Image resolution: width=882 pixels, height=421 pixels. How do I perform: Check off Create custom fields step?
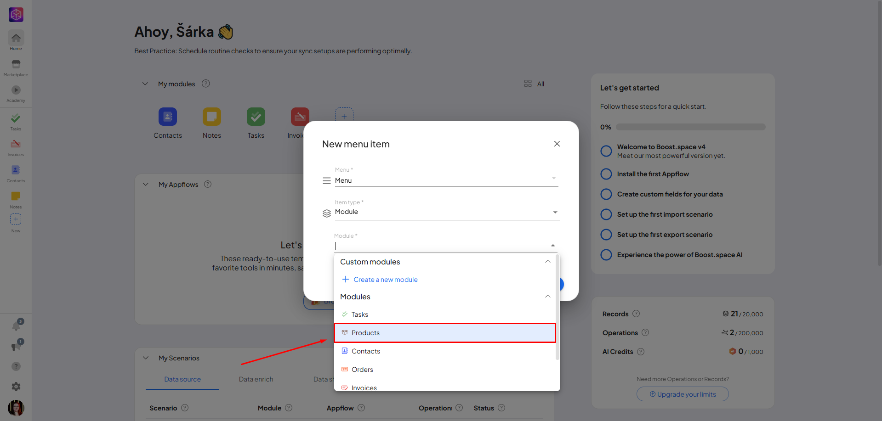tap(606, 194)
